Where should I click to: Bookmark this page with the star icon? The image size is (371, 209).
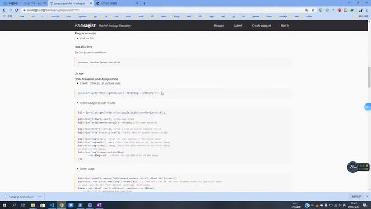pos(313,10)
